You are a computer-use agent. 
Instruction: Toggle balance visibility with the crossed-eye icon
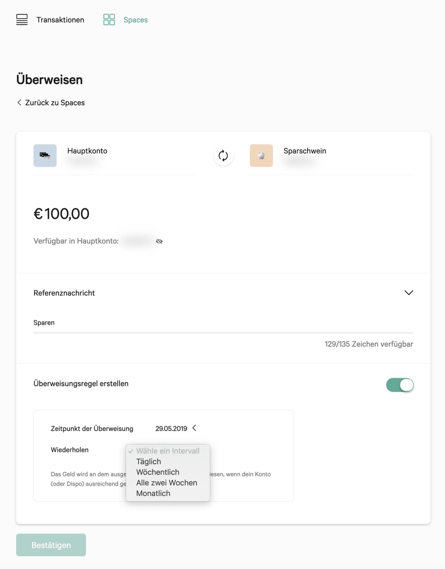159,241
